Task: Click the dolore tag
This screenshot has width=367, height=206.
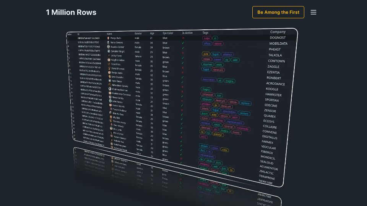Action: (x=218, y=43)
